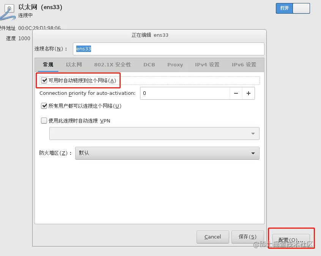Click the 以太网 (ens33) title text
This screenshot has height=256, width=321.
click(40, 7)
